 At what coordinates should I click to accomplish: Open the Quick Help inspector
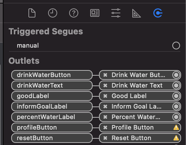click(x=74, y=13)
